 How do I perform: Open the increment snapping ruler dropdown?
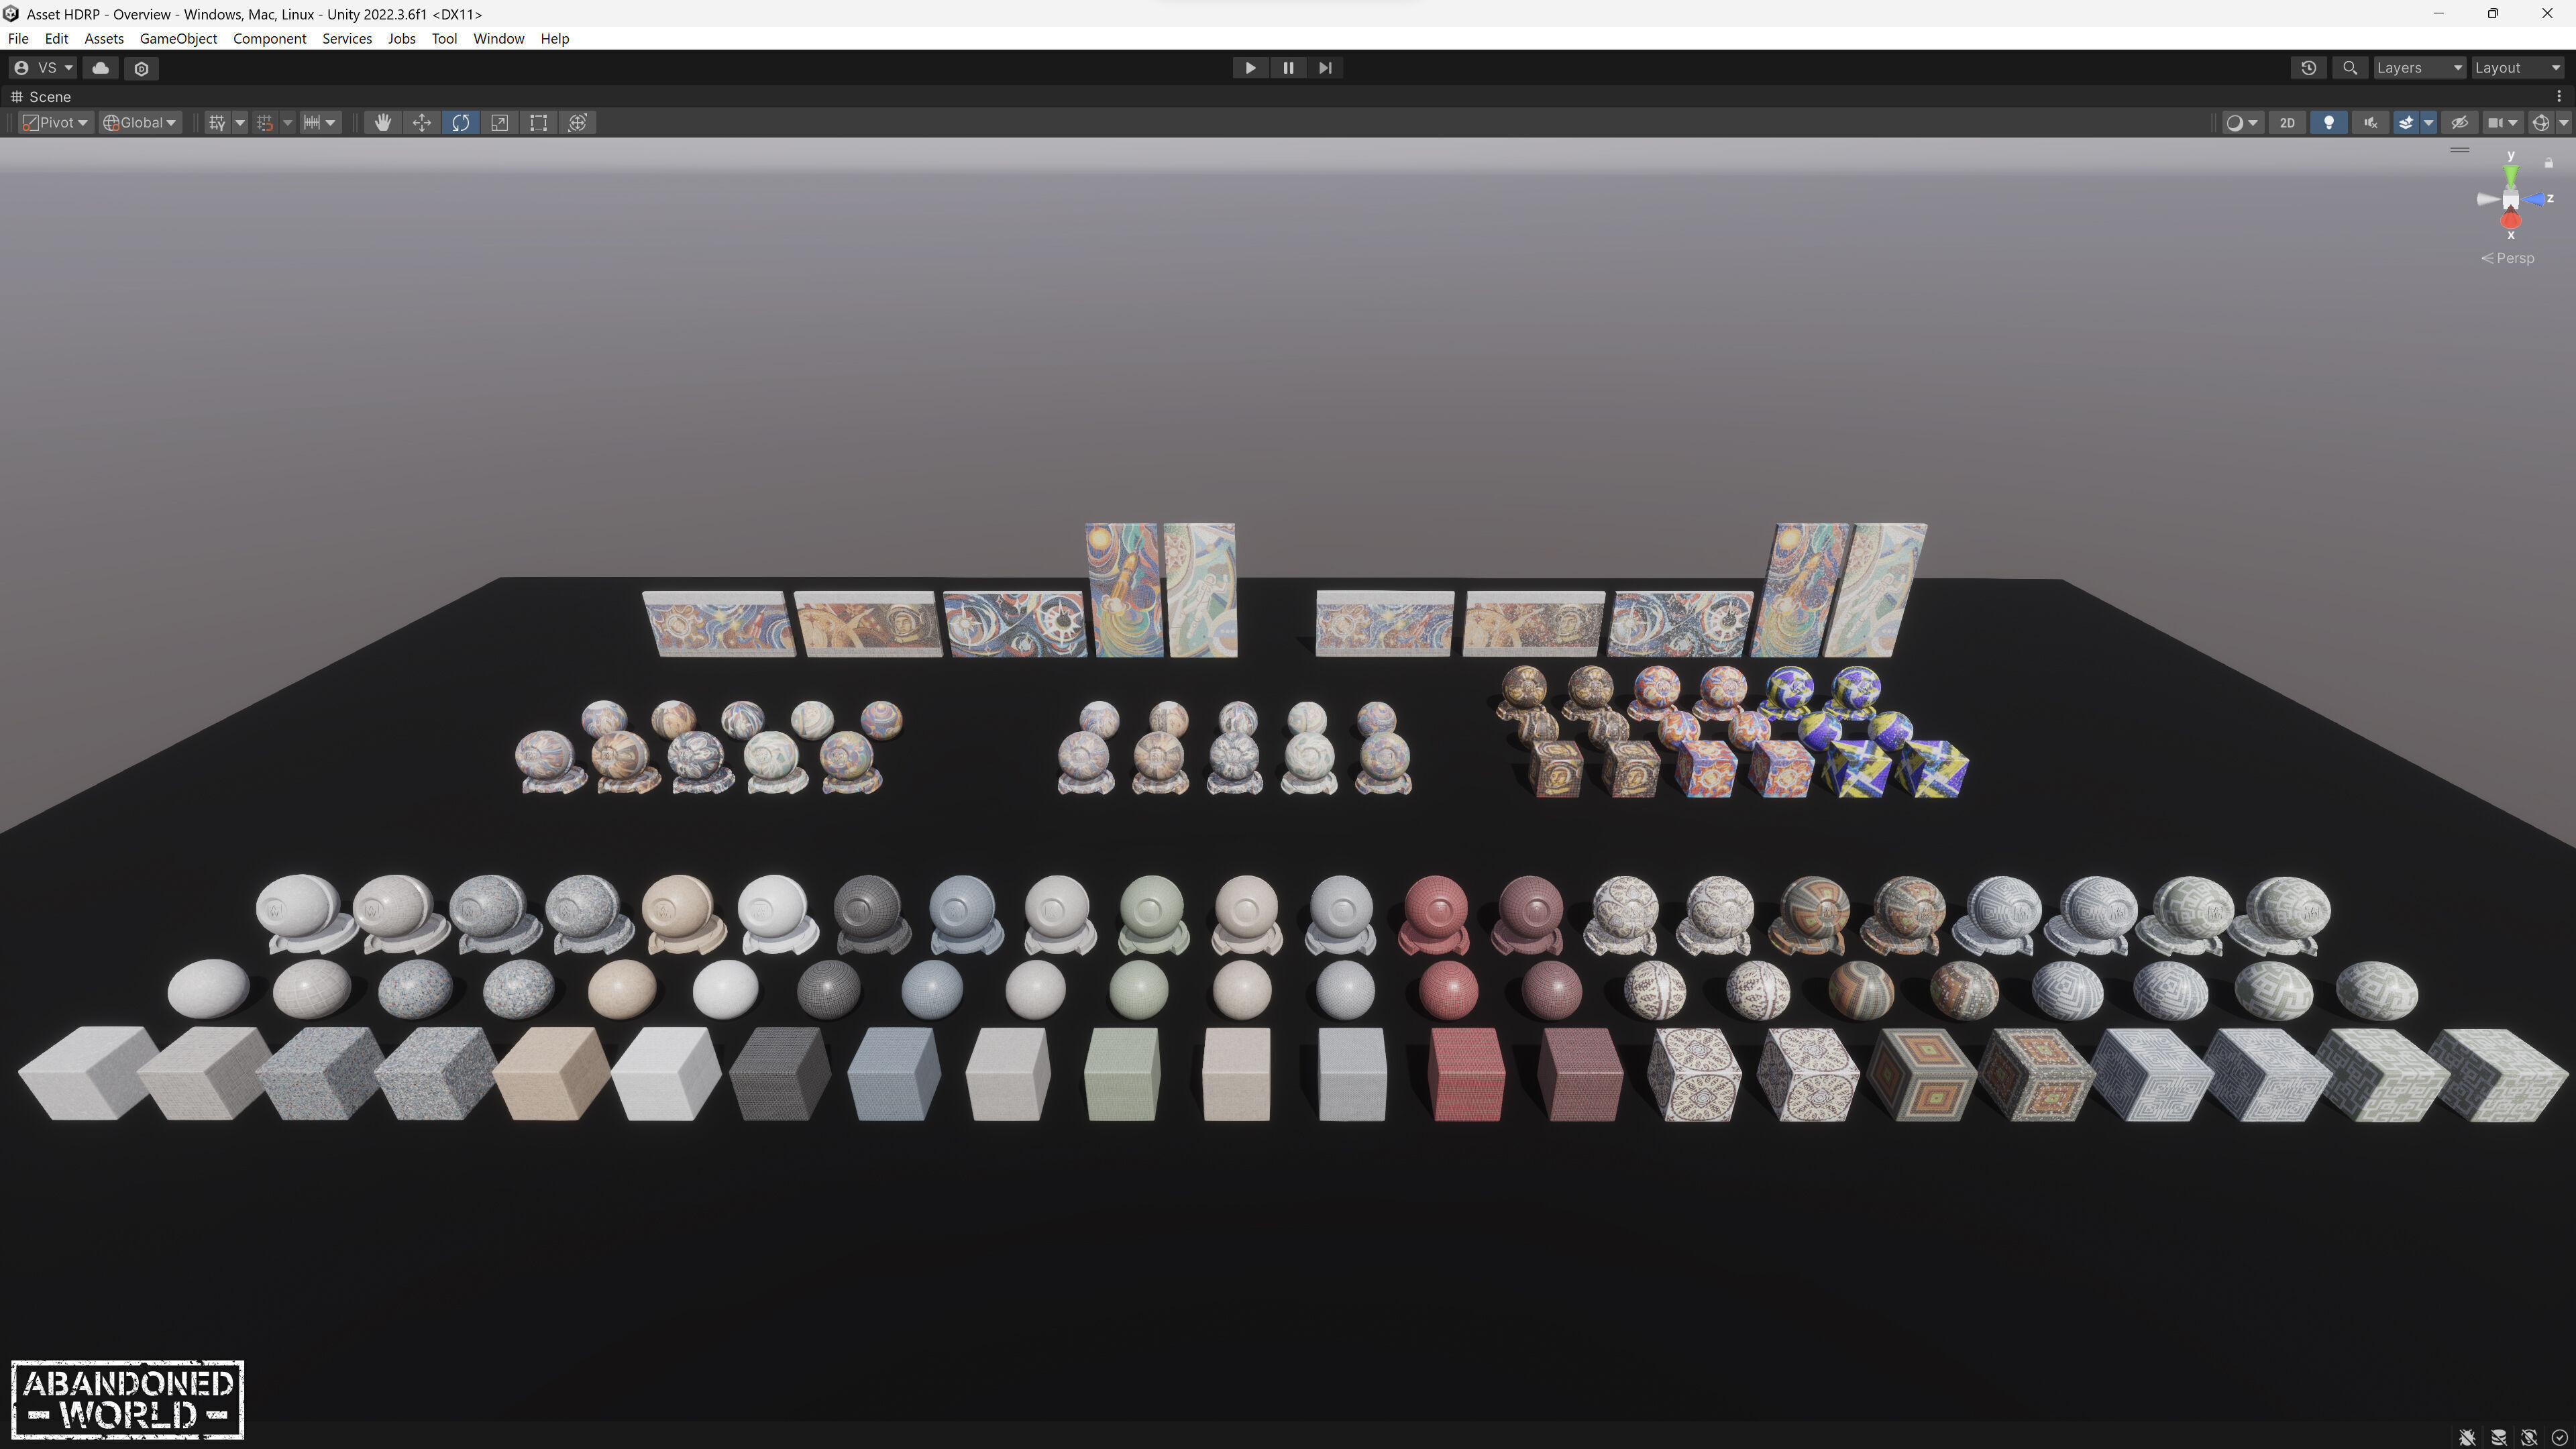[320, 122]
